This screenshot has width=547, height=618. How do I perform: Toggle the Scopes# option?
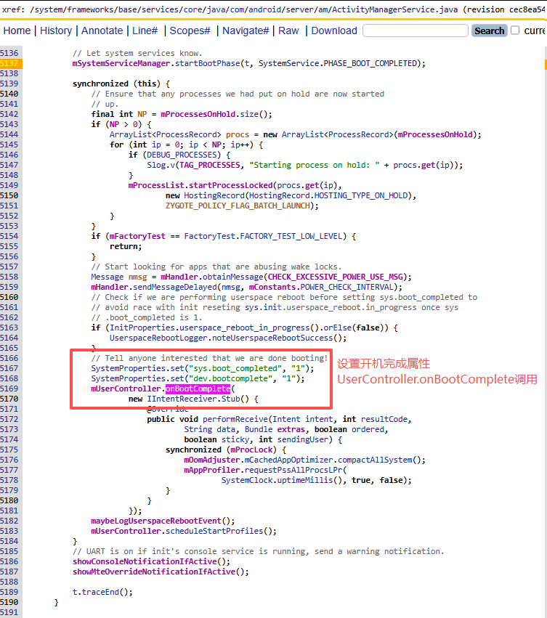[x=190, y=31]
